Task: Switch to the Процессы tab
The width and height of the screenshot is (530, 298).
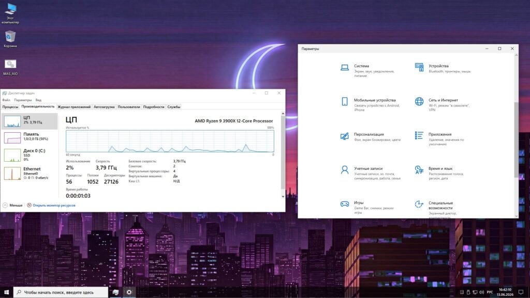Action: coord(10,107)
